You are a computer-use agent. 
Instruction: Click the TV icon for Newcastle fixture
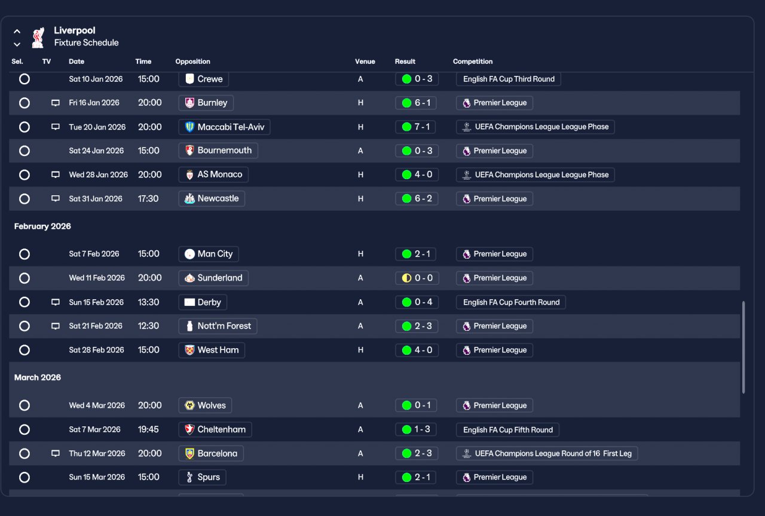click(x=56, y=198)
